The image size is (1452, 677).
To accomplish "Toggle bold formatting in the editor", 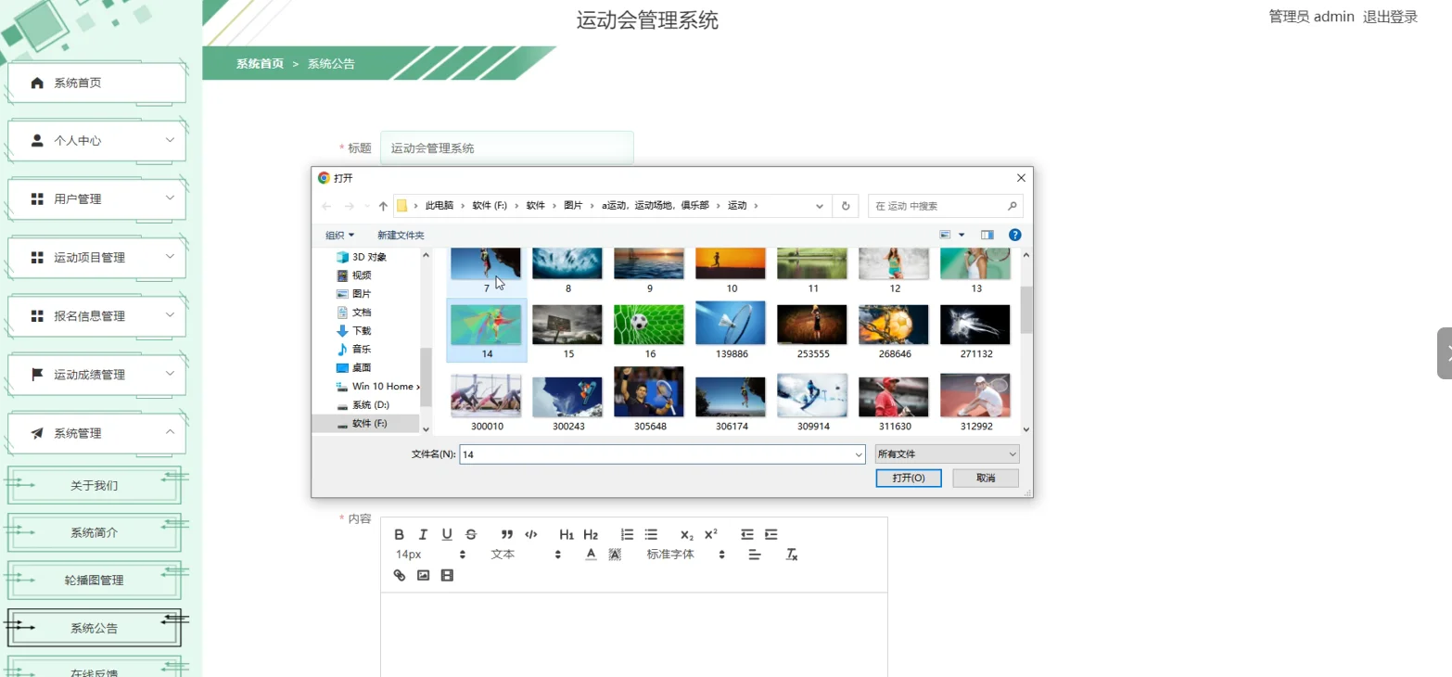I will [x=399, y=534].
